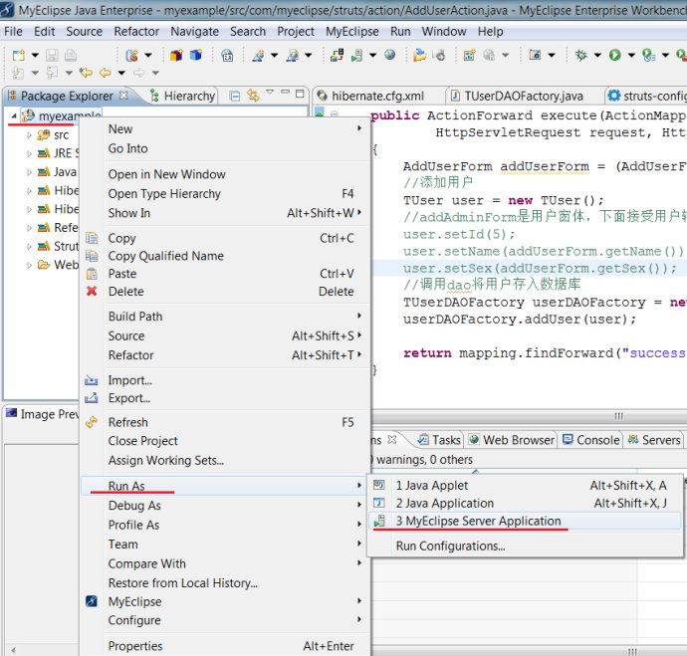Expand the src folder node
The width and height of the screenshot is (687, 656).
click(29, 134)
